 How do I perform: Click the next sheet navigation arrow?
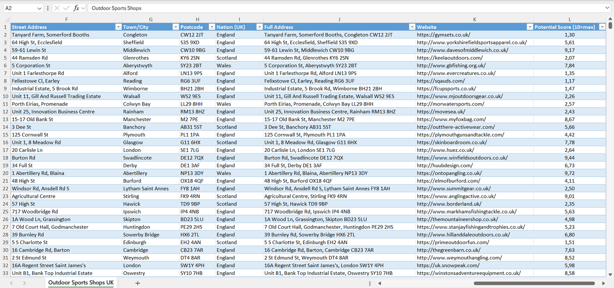[24, 283]
